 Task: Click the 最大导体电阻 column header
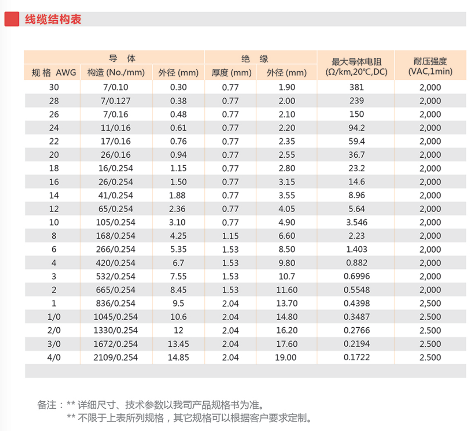pyautogui.click(x=357, y=66)
